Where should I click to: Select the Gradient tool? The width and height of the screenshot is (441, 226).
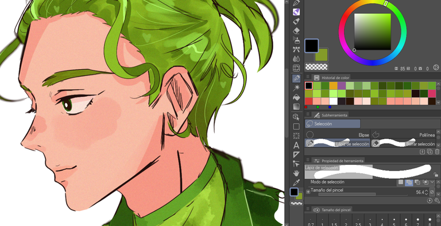click(x=296, y=106)
